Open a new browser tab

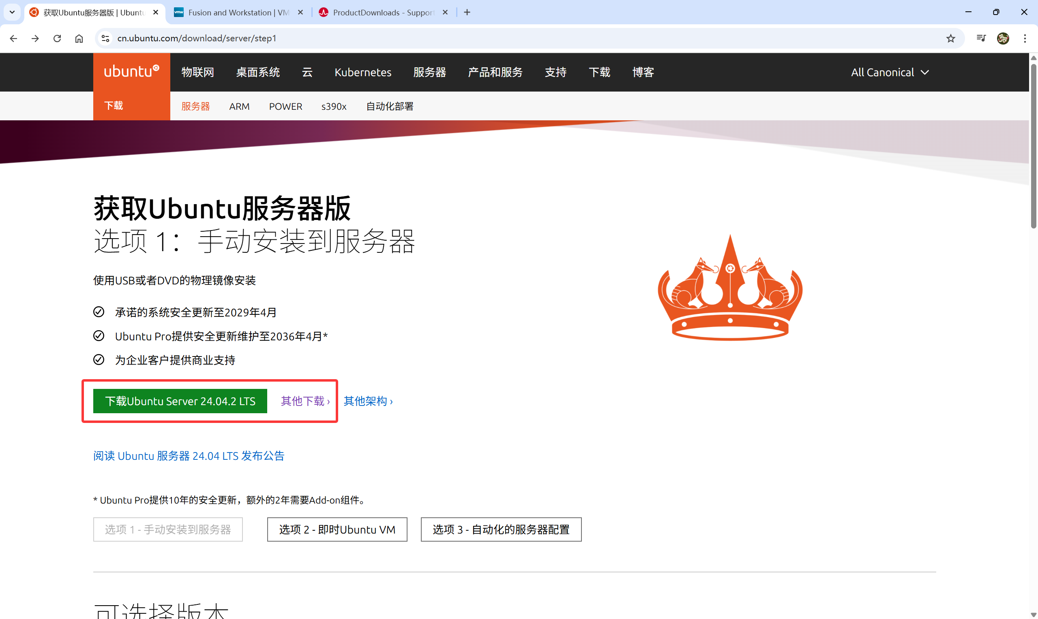pos(467,12)
